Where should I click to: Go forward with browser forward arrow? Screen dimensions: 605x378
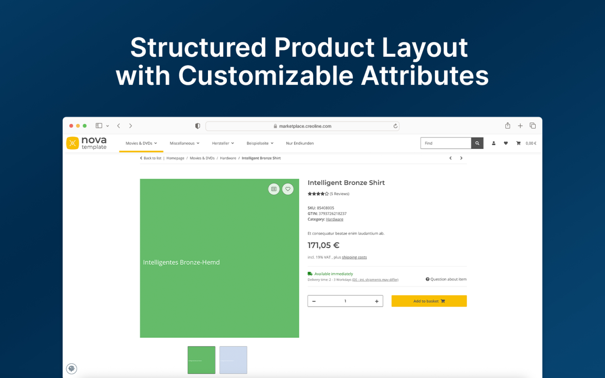pyautogui.click(x=131, y=126)
